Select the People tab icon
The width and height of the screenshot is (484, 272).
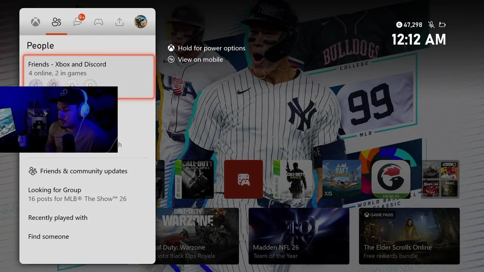[56, 22]
